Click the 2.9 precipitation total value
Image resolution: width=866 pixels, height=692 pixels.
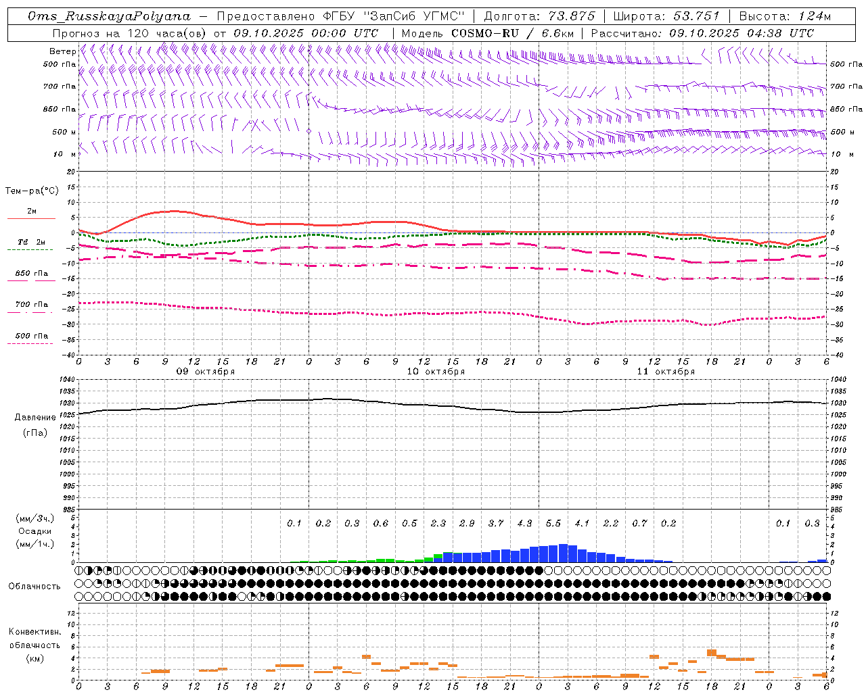tap(467, 523)
